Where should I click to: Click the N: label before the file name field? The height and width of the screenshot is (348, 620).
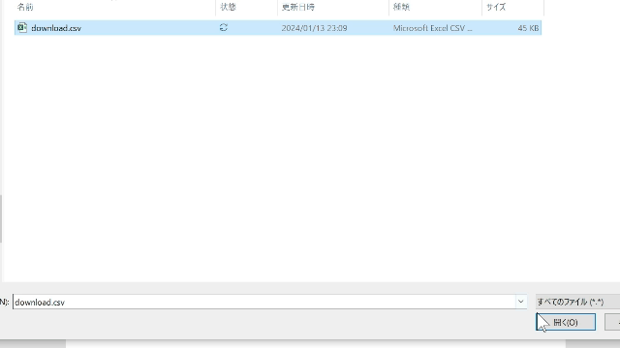(x=4, y=303)
